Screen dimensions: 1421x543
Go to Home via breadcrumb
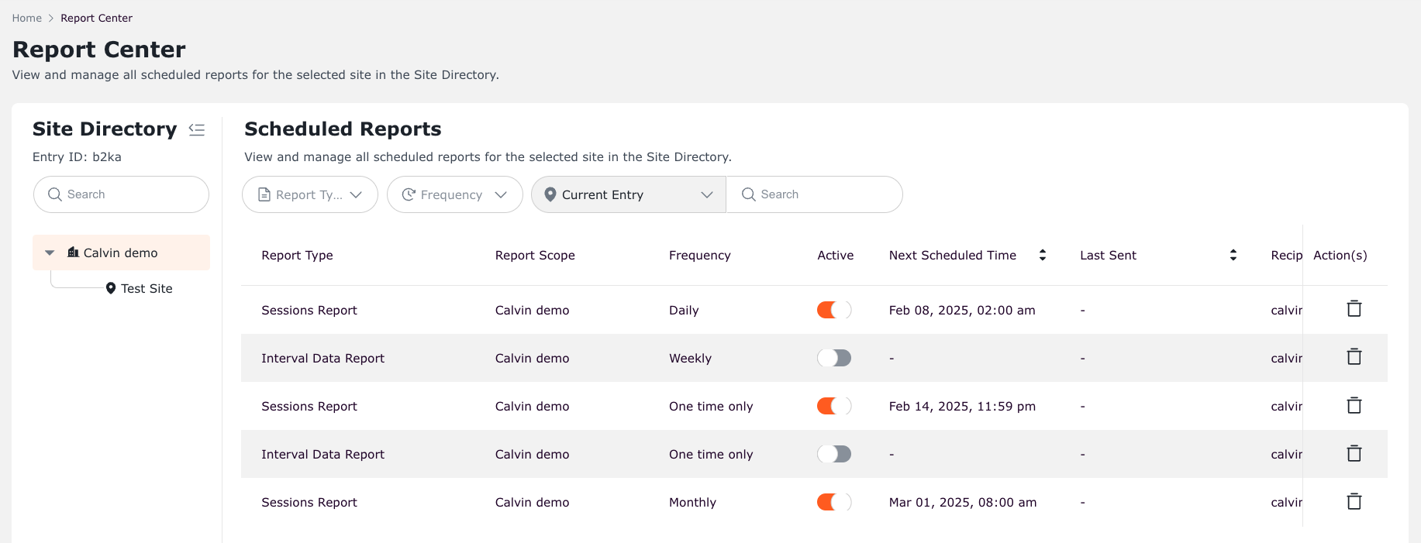point(27,18)
